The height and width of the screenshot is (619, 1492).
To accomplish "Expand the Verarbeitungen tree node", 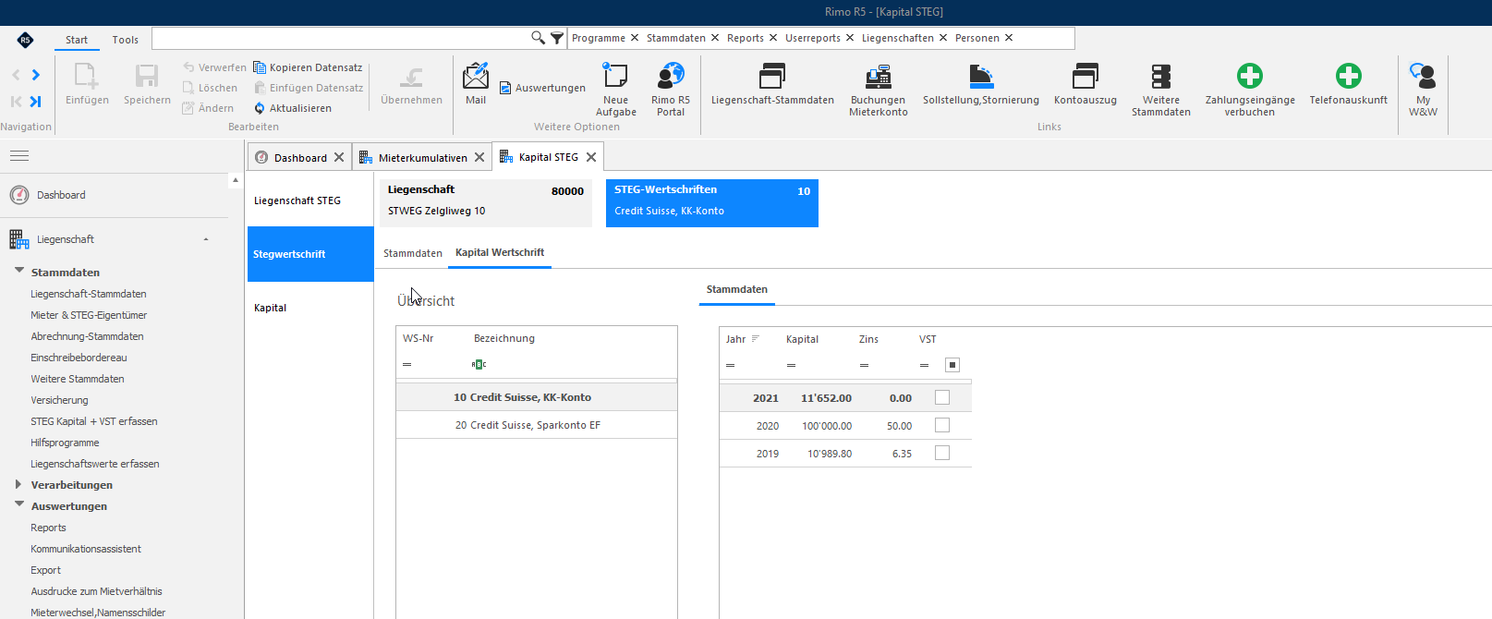I will point(18,484).
